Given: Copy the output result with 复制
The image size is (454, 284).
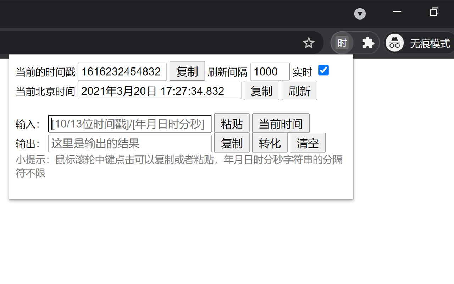Looking at the screenshot, I should [232, 143].
